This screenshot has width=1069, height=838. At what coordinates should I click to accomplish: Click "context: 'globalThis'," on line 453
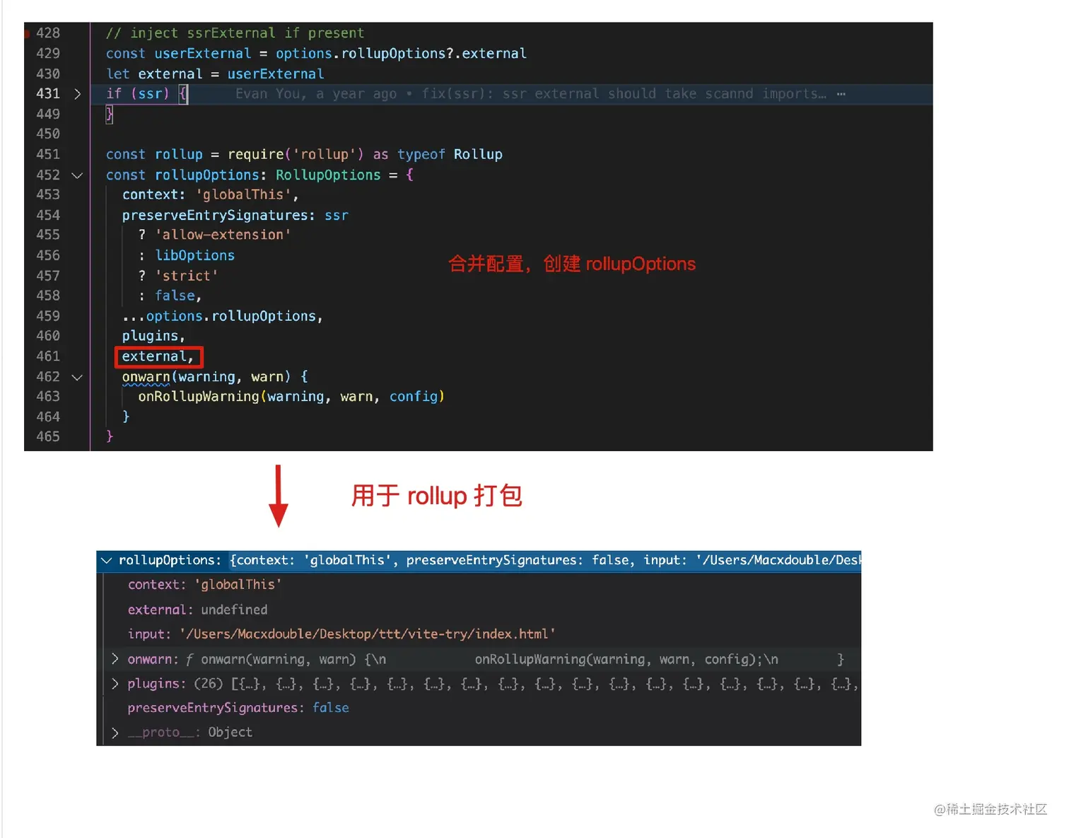pyautogui.click(x=210, y=194)
